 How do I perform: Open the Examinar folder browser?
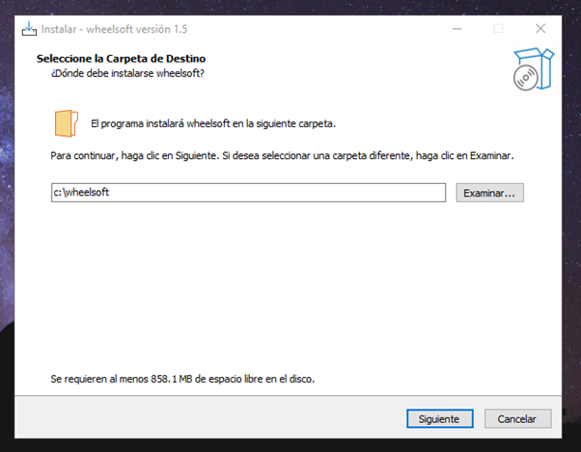coord(490,193)
